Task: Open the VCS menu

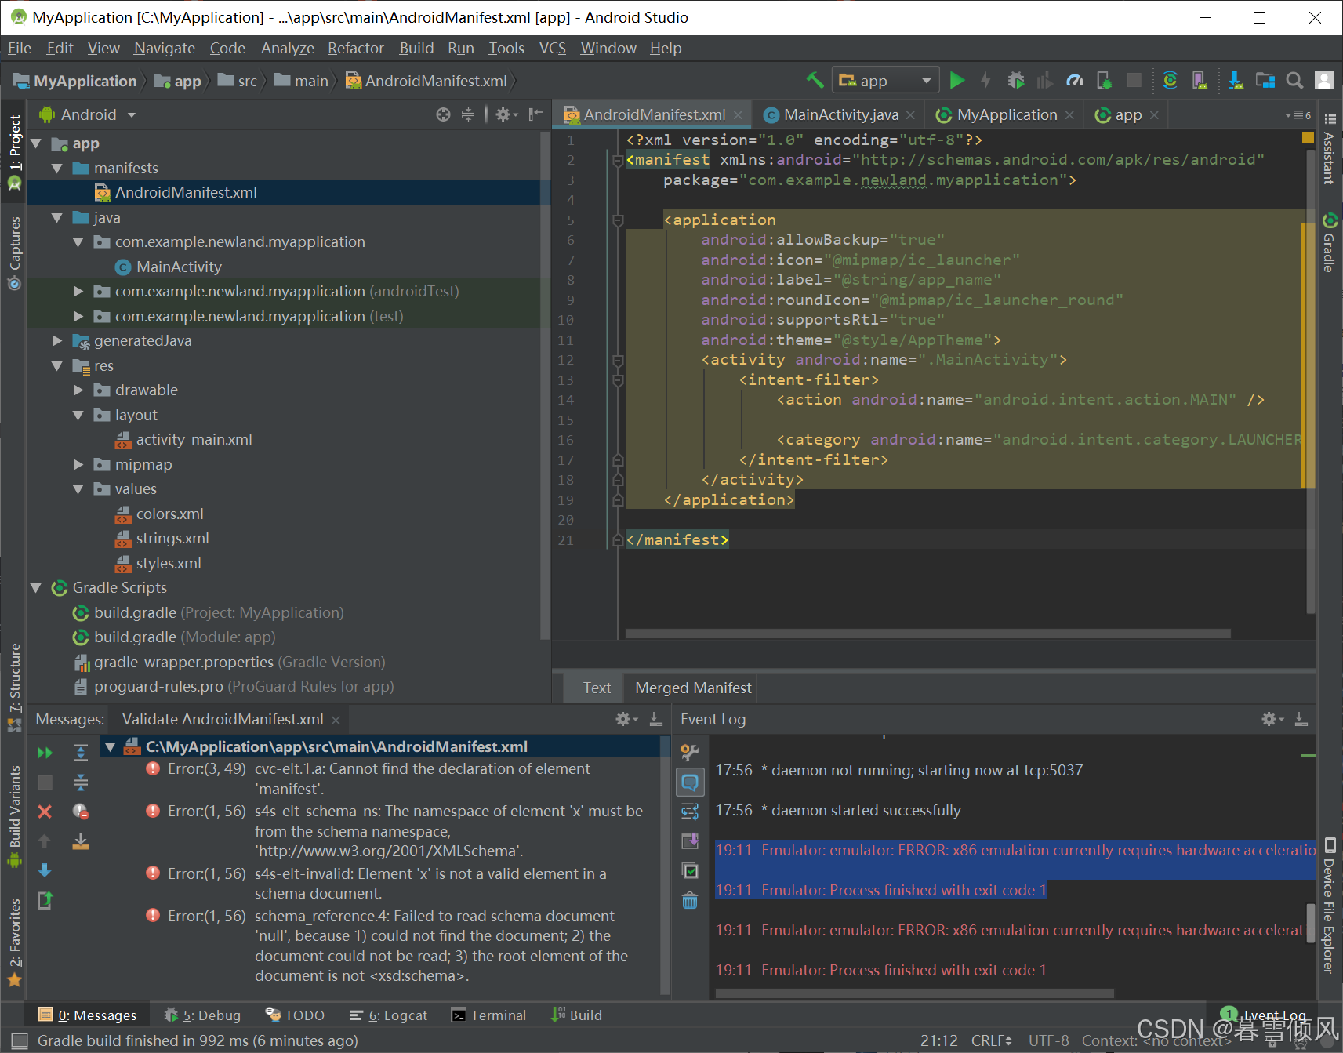Action: (x=552, y=48)
